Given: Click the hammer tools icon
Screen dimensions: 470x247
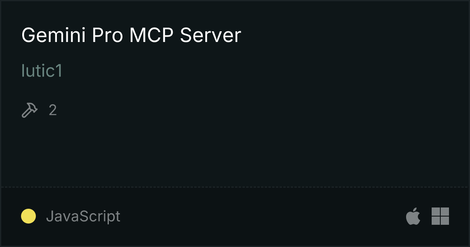Looking at the screenshot, I should click(x=30, y=110).
